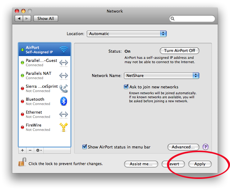The image size is (230, 190).
Task: Click the green status dot beside AirPort
Action: 22,50
